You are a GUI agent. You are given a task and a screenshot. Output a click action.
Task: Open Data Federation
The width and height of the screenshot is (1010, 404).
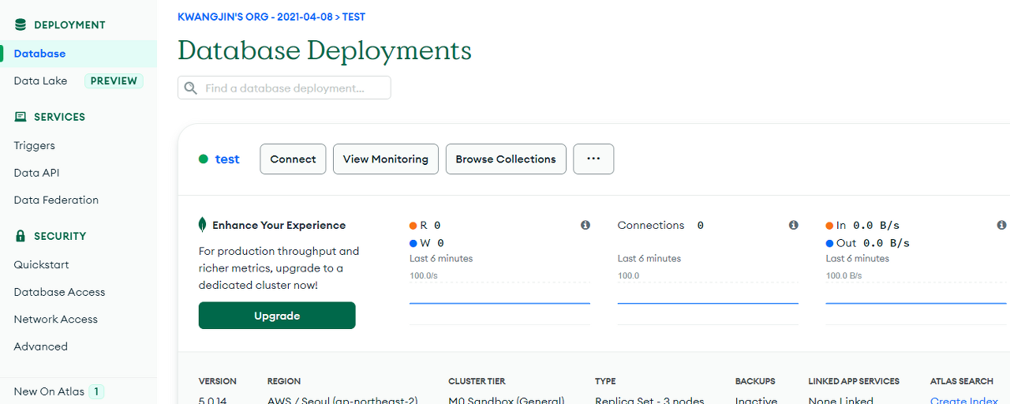point(56,200)
